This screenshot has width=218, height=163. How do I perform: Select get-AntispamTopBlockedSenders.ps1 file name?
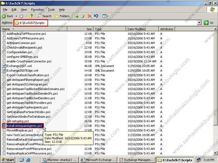(31, 98)
